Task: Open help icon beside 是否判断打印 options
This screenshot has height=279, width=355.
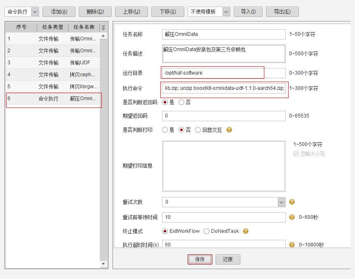Action: click(x=229, y=130)
